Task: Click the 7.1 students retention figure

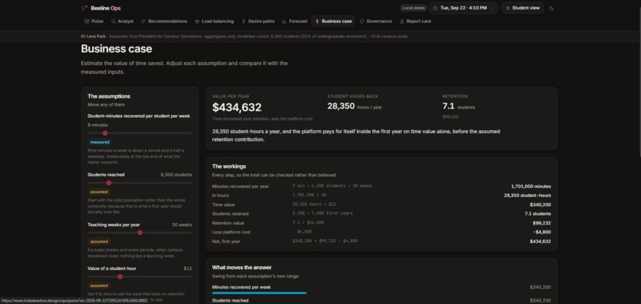Action: (449, 106)
